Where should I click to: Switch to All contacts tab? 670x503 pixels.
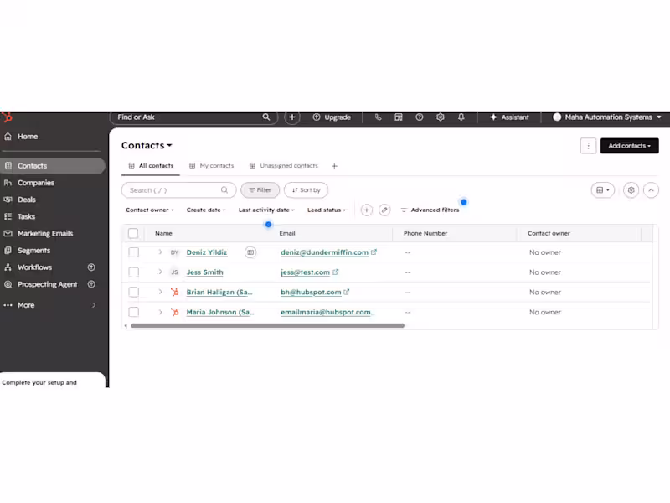[x=151, y=165]
